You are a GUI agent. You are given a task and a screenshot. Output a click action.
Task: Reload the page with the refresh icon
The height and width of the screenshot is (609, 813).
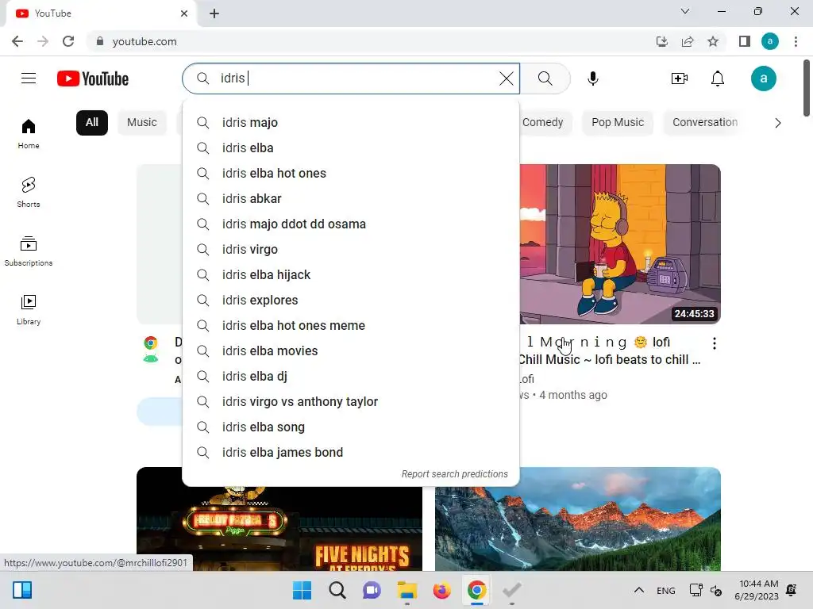[x=68, y=41]
